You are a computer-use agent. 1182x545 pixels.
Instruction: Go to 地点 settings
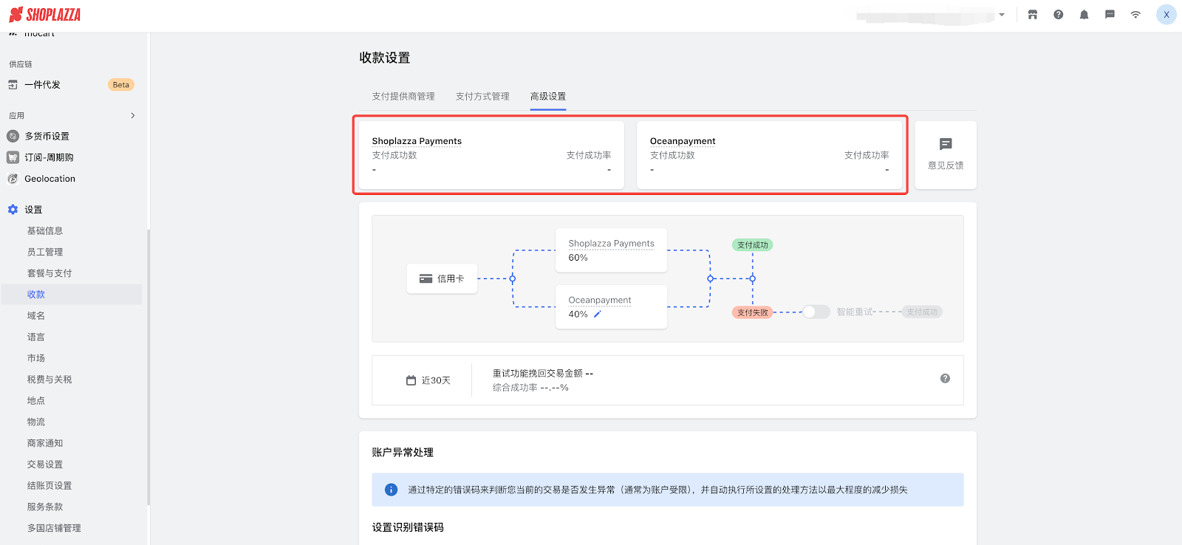[36, 401]
